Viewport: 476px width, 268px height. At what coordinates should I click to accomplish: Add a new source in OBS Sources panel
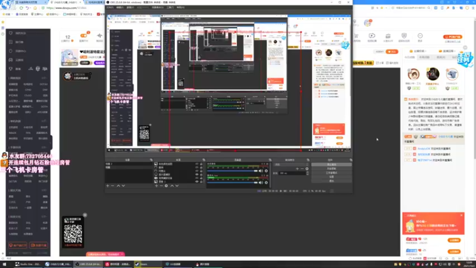coord(156,186)
